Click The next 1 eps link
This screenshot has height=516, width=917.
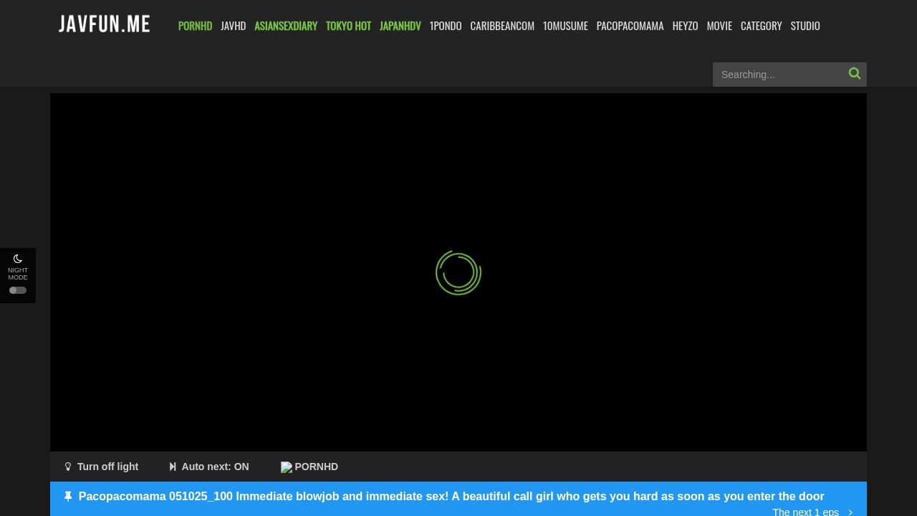805,512
